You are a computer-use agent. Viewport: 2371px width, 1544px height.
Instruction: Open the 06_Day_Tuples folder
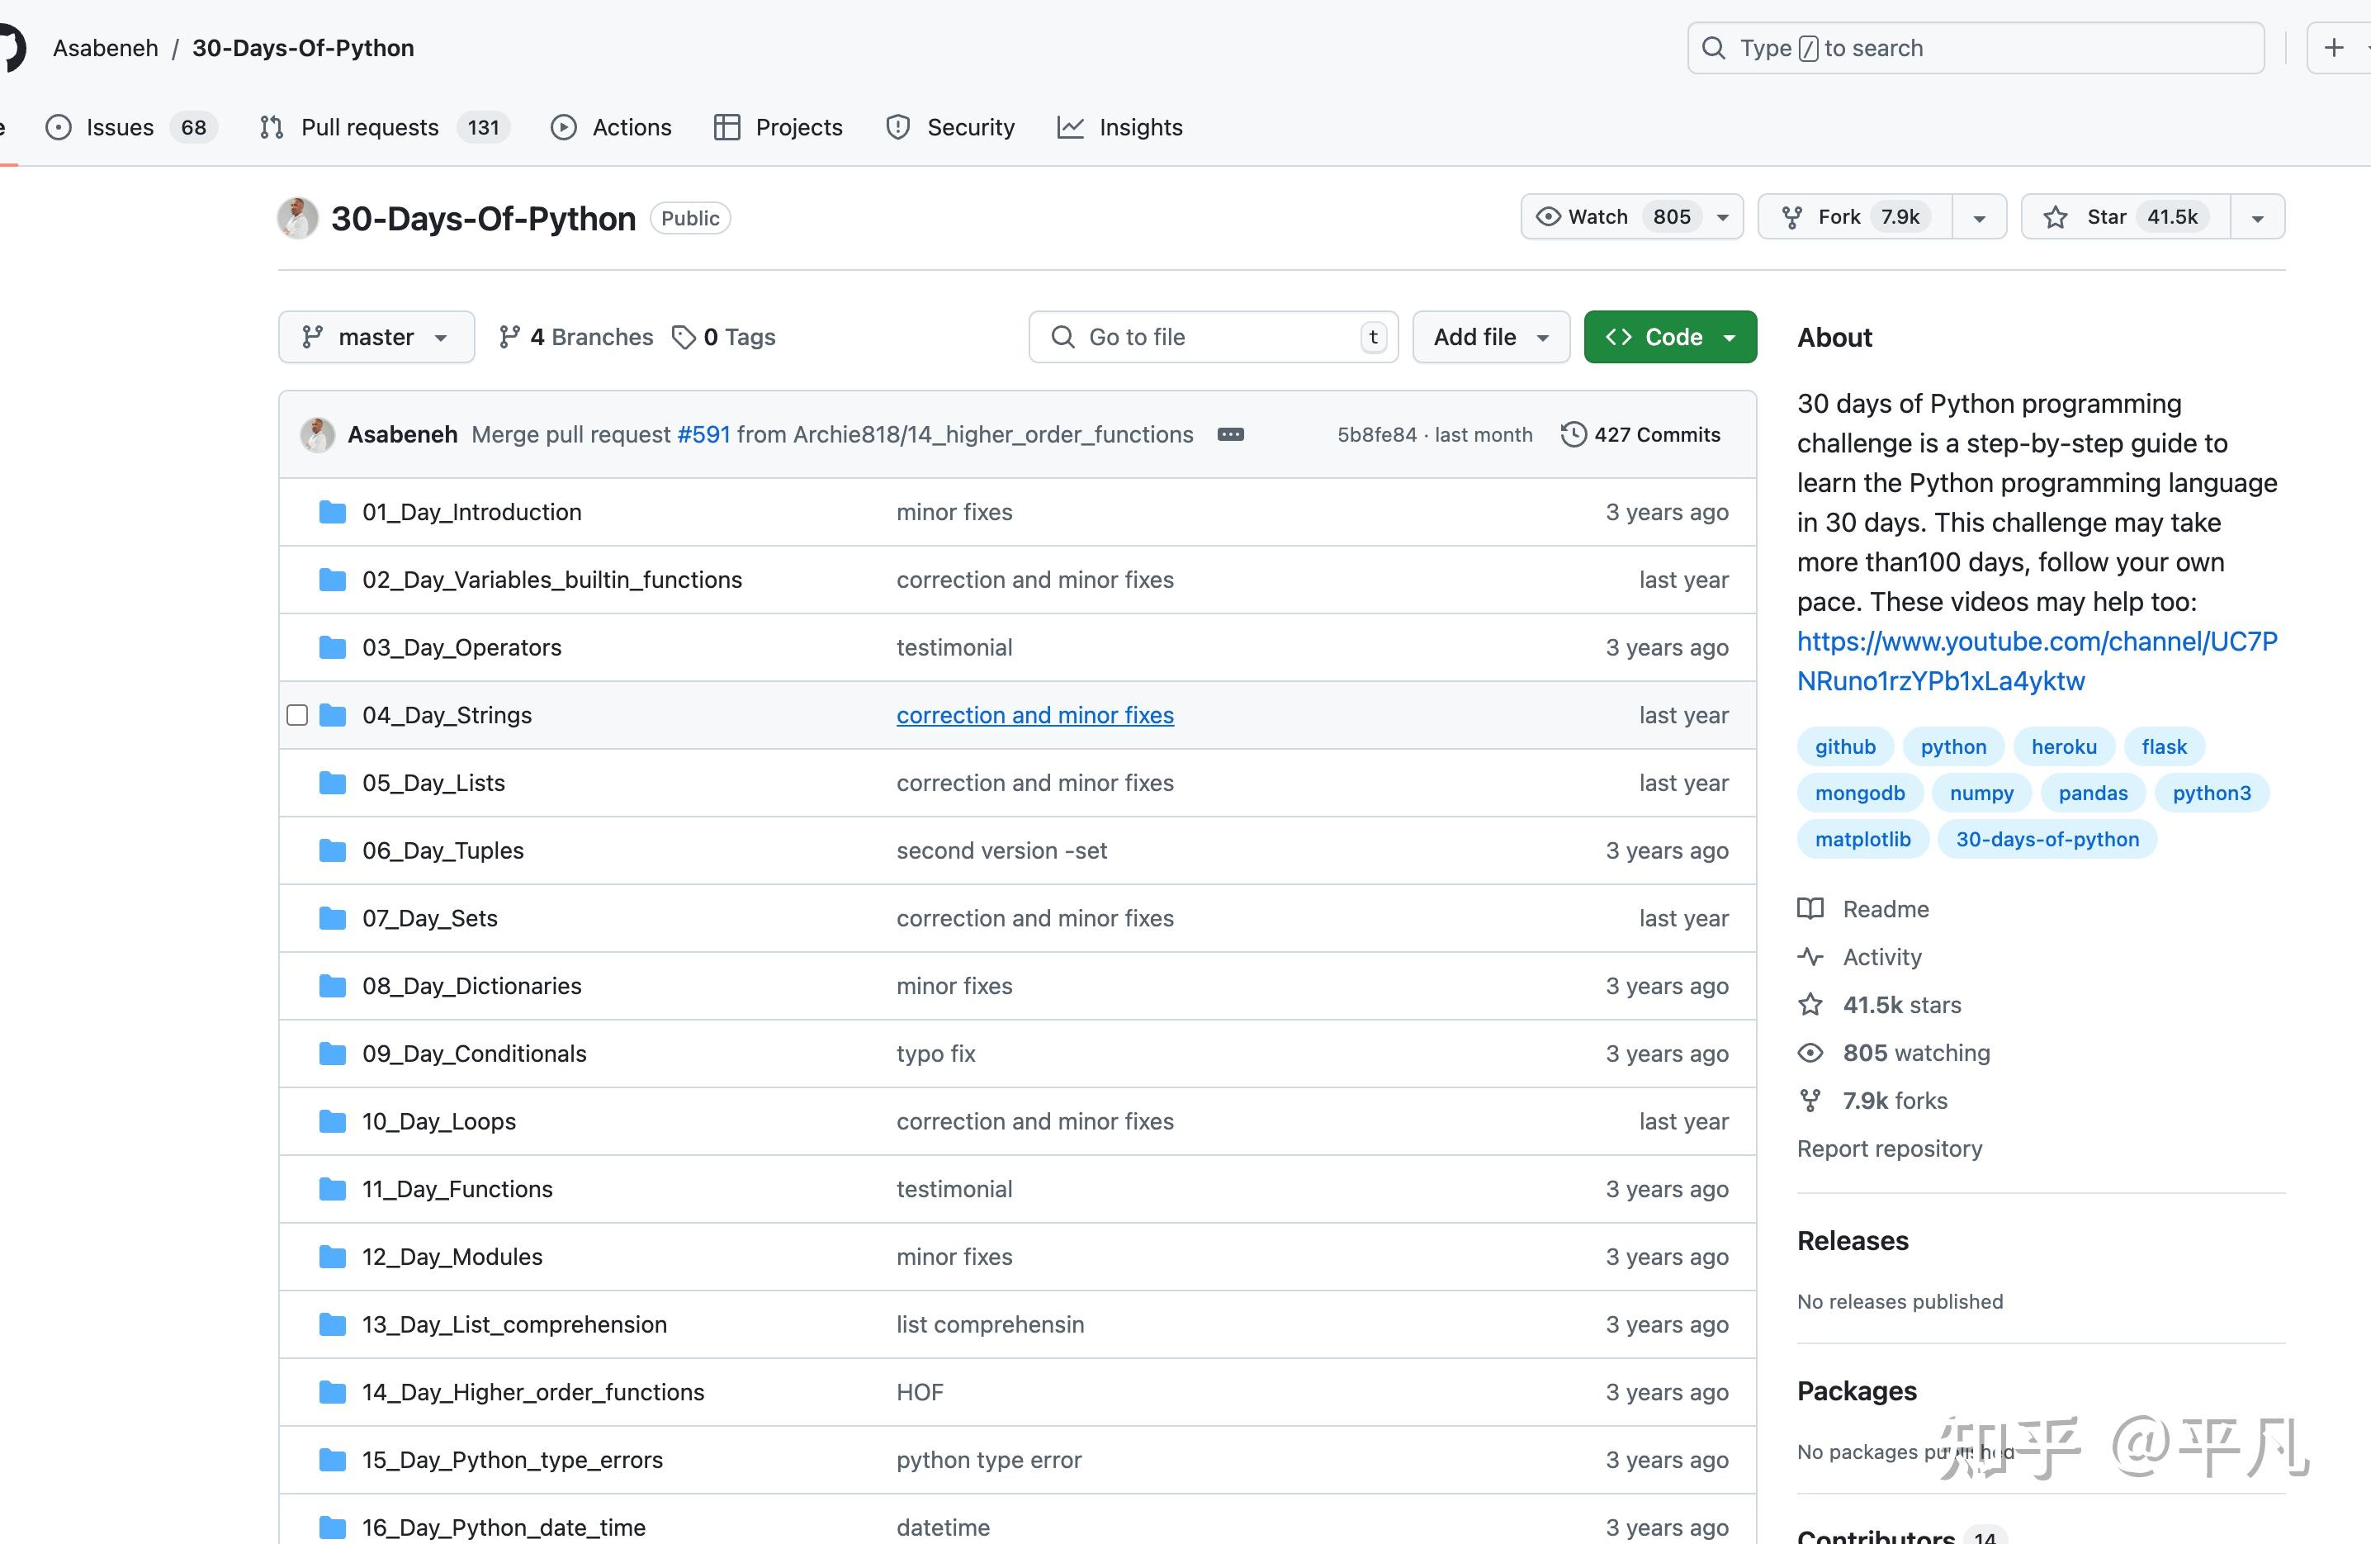tap(442, 850)
